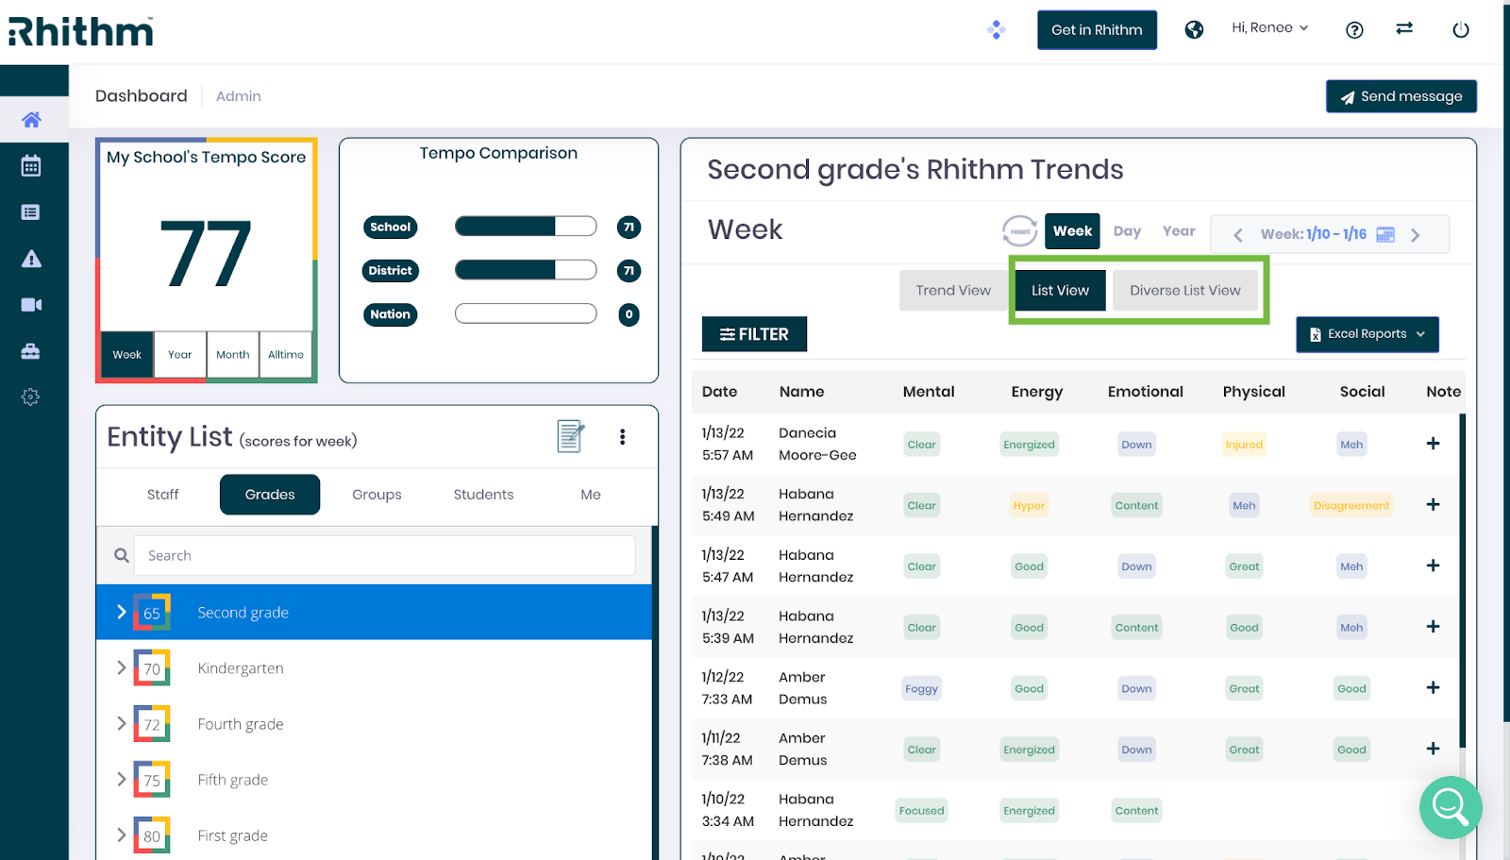Expand the First grade row
Screen dimensions: 1510x860
[x=122, y=835]
